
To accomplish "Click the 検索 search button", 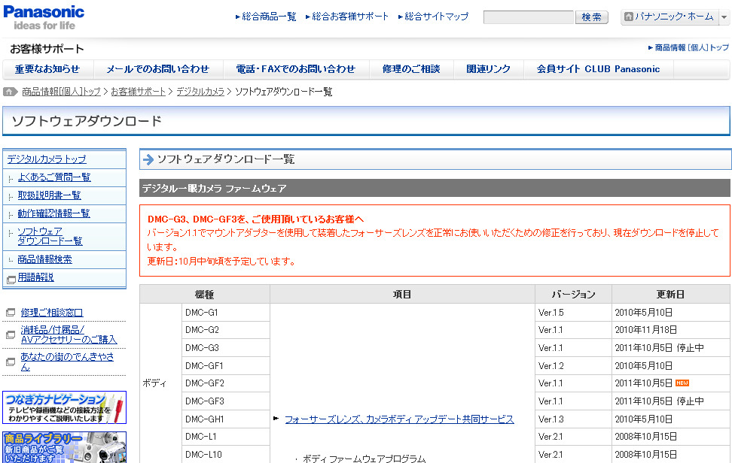I will coord(591,17).
